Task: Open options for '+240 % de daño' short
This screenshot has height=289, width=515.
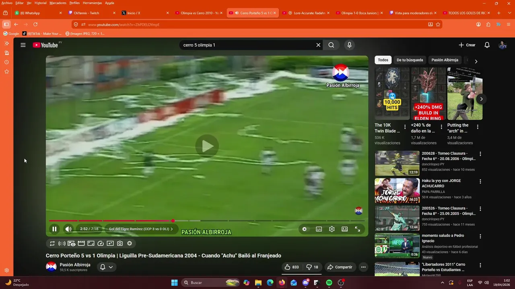Action: coord(441,127)
